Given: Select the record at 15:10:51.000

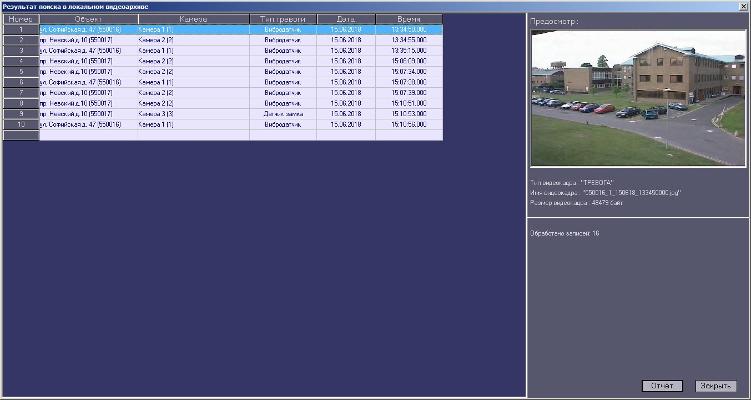Looking at the screenshot, I should [x=409, y=103].
